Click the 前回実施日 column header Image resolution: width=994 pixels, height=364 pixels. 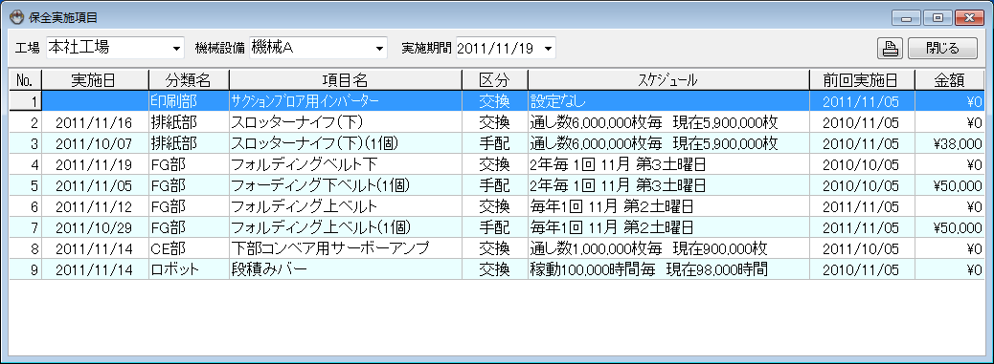tap(862, 80)
